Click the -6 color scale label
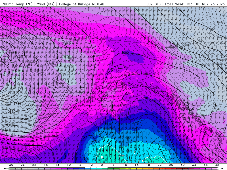The height and width of the screenshot is (170, 227). 79,165
